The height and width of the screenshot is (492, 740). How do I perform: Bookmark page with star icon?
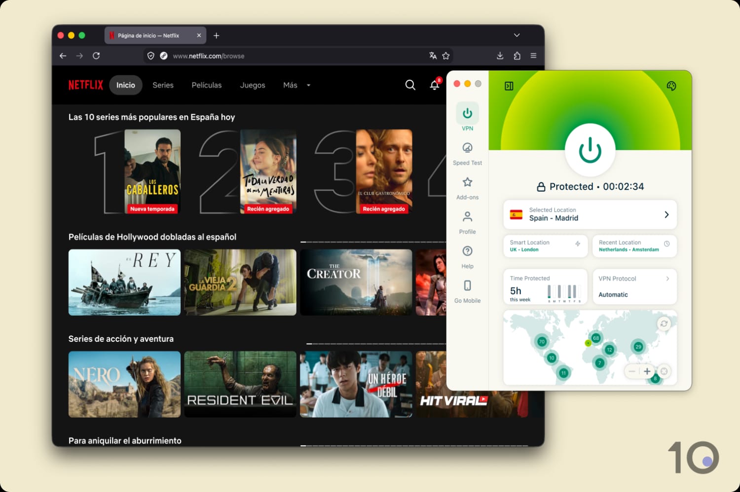[x=446, y=56]
